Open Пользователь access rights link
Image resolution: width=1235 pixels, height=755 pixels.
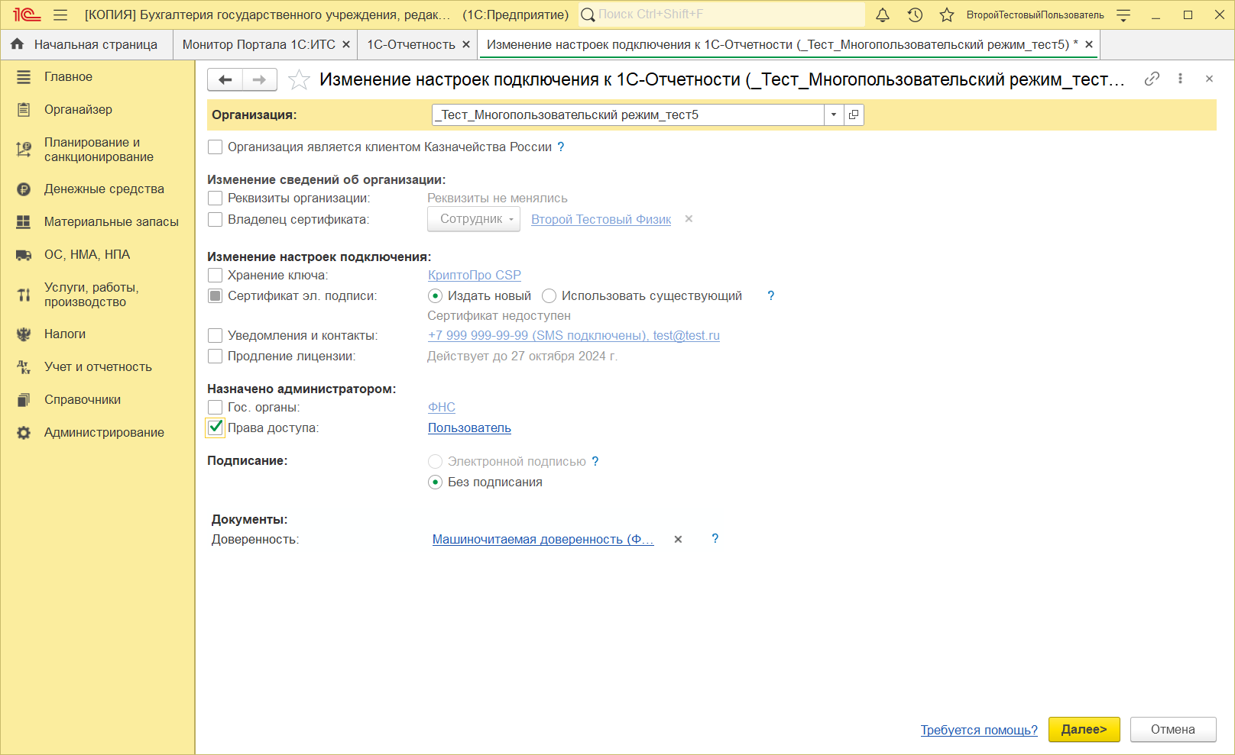pos(469,428)
